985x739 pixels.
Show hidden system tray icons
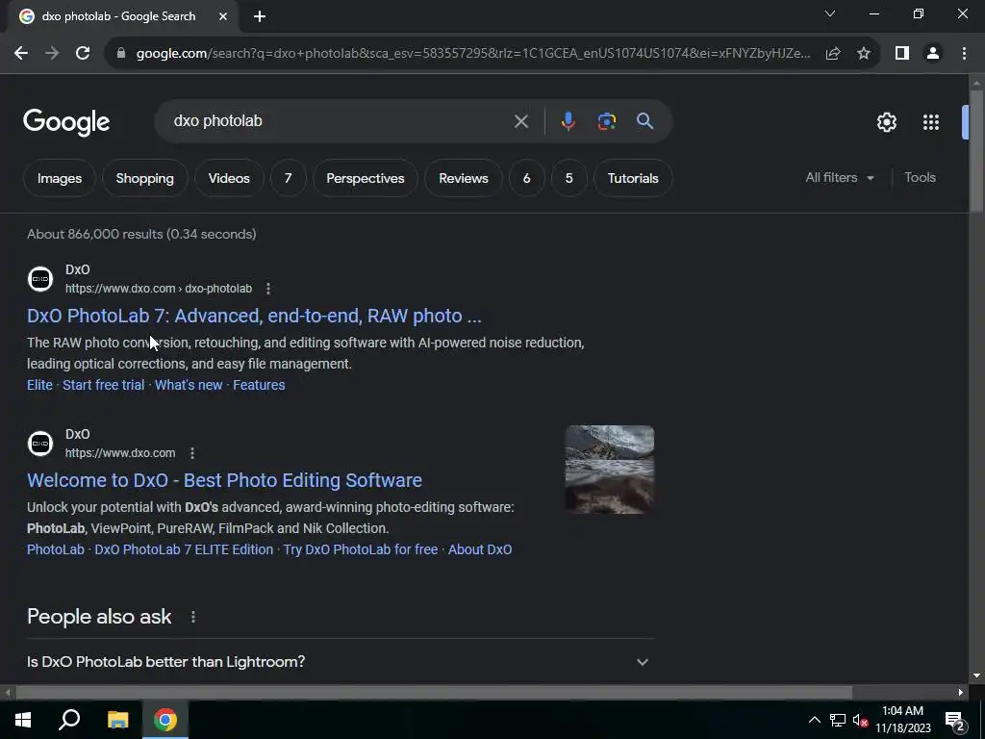click(814, 720)
